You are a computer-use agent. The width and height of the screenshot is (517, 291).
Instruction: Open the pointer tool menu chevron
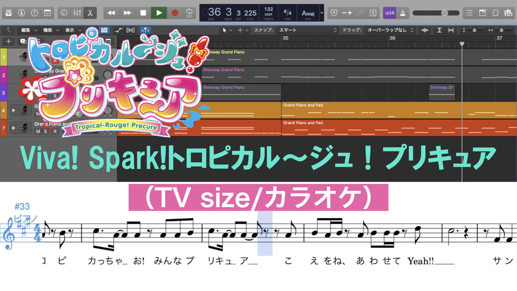(x=231, y=30)
